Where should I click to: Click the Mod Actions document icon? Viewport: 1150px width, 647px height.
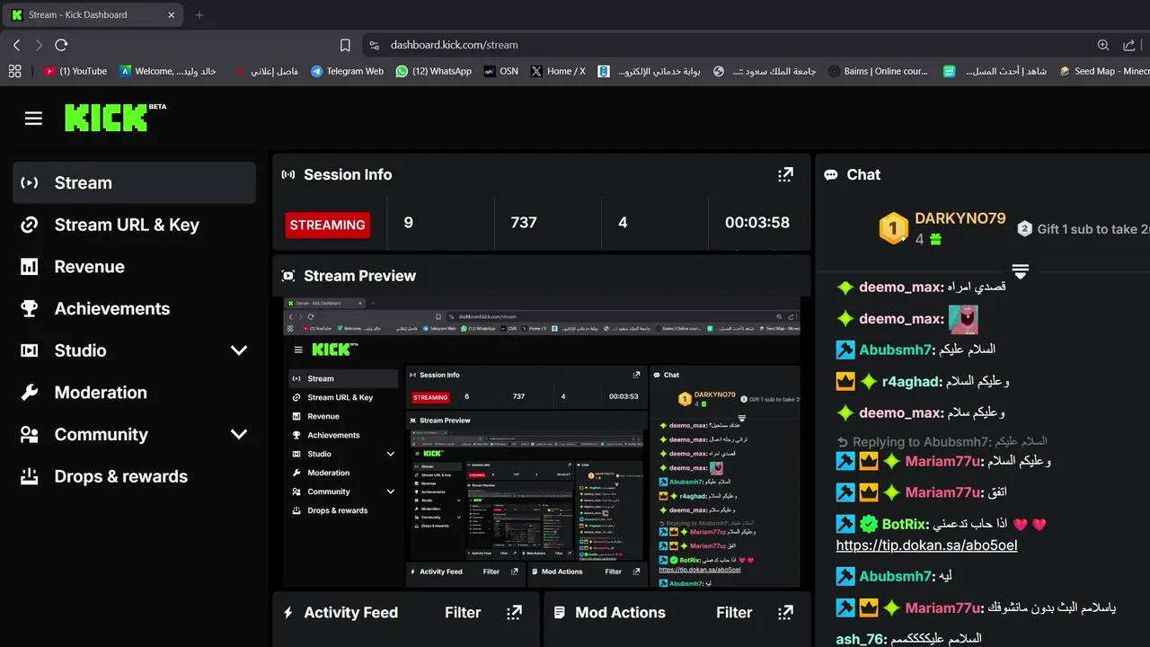point(560,613)
